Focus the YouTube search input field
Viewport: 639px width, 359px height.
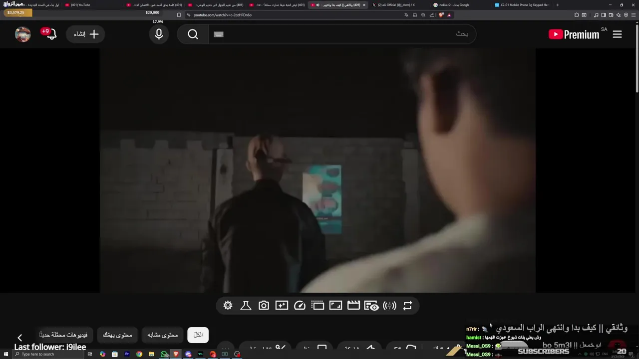[342, 34]
